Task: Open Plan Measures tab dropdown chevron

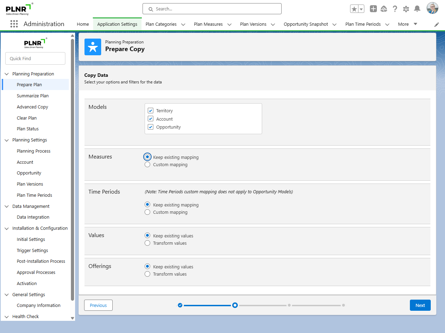Action: point(229,24)
